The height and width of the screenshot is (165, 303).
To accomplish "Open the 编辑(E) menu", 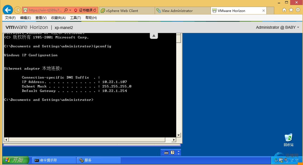I will (25, 18).
